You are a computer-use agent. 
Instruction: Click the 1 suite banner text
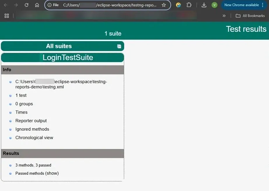(113, 34)
